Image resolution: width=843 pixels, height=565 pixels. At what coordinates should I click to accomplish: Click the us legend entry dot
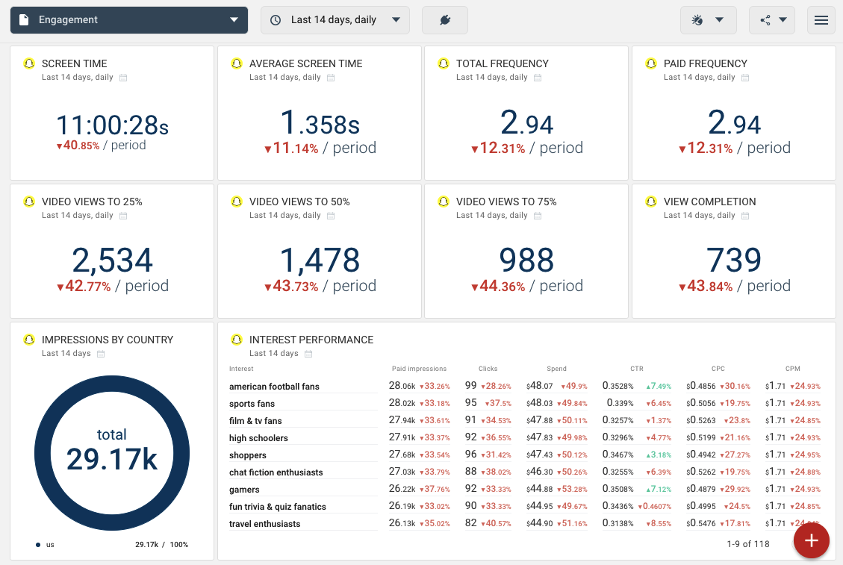pos(37,545)
